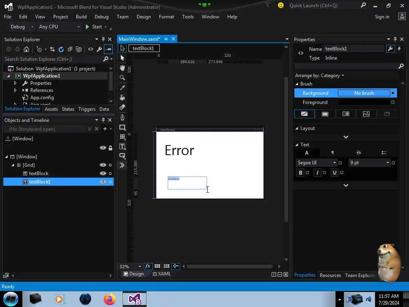This screenshot has width=409, height=307.
Task: Click Sign in link
Action: tap(382, 17)
